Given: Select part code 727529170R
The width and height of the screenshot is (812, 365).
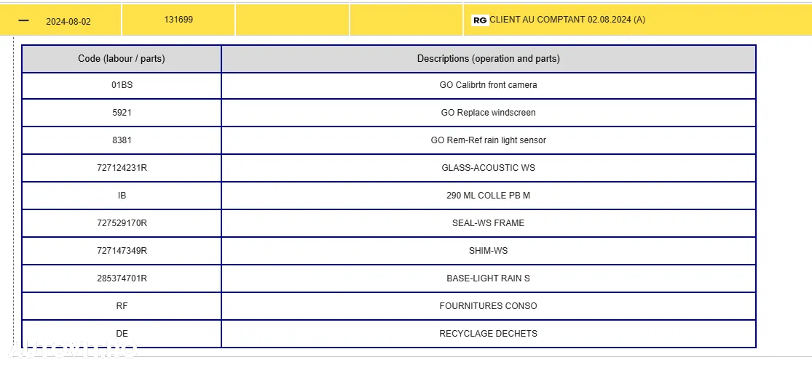Looking at the screenshot, I should click(122, 223).
